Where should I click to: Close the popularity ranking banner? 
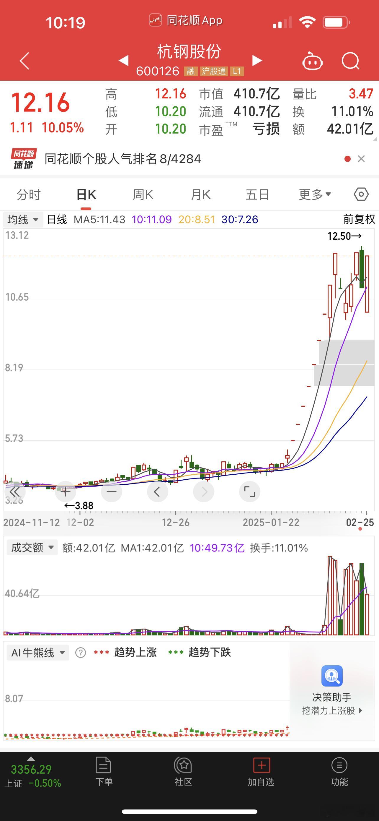pos(361,159)
